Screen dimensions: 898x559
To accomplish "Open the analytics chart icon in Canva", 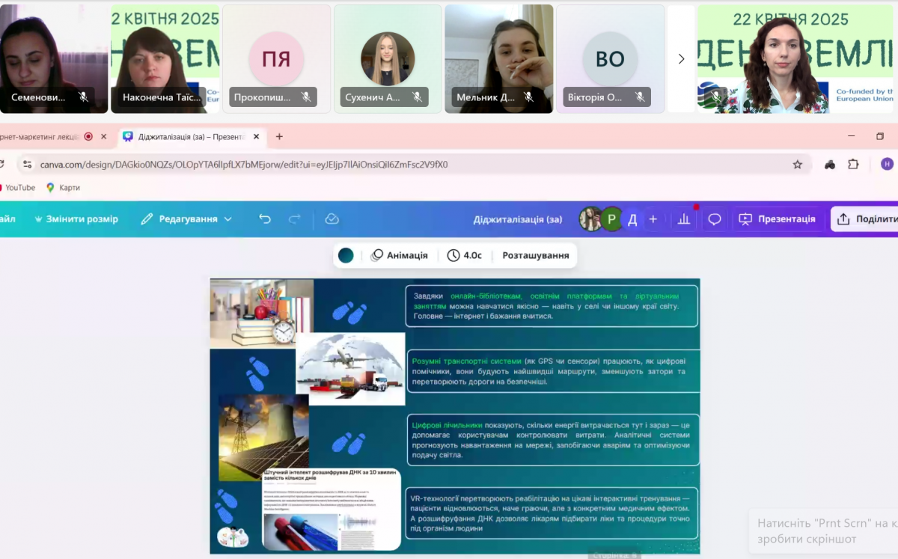I will tap(684, 219).
